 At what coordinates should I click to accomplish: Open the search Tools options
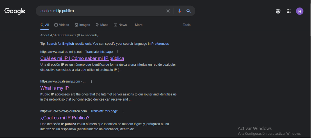187,25
